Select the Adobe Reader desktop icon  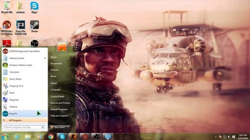[7, 43]
